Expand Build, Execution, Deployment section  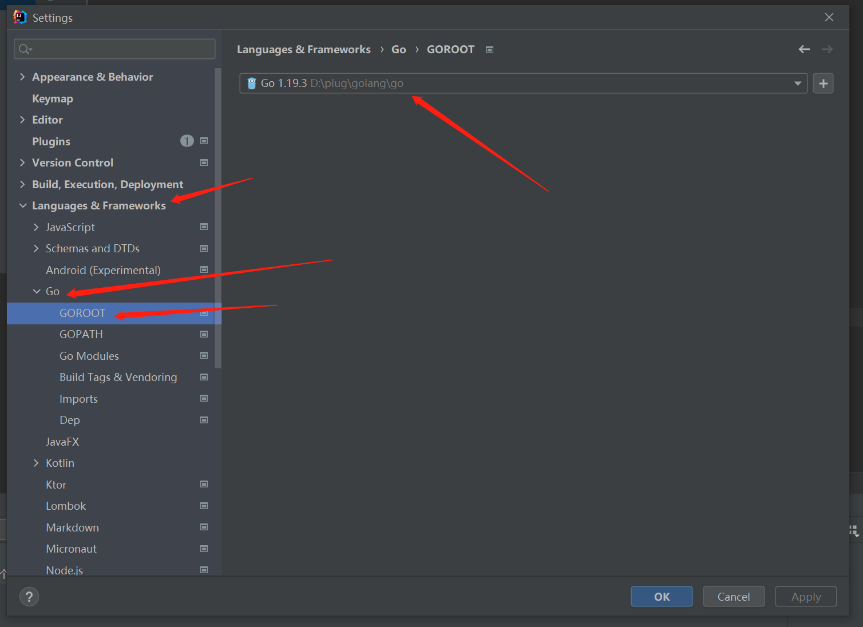coord(22,184)
